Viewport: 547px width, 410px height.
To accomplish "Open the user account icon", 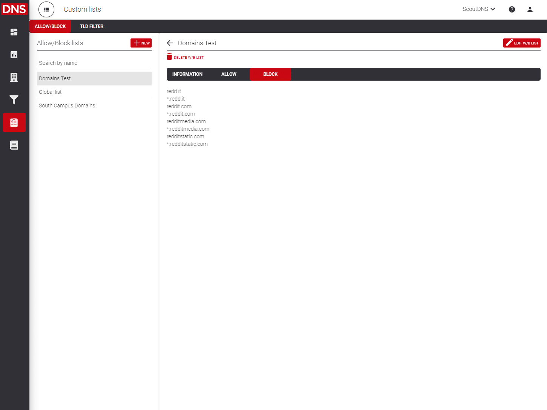I will pos(530,9).
